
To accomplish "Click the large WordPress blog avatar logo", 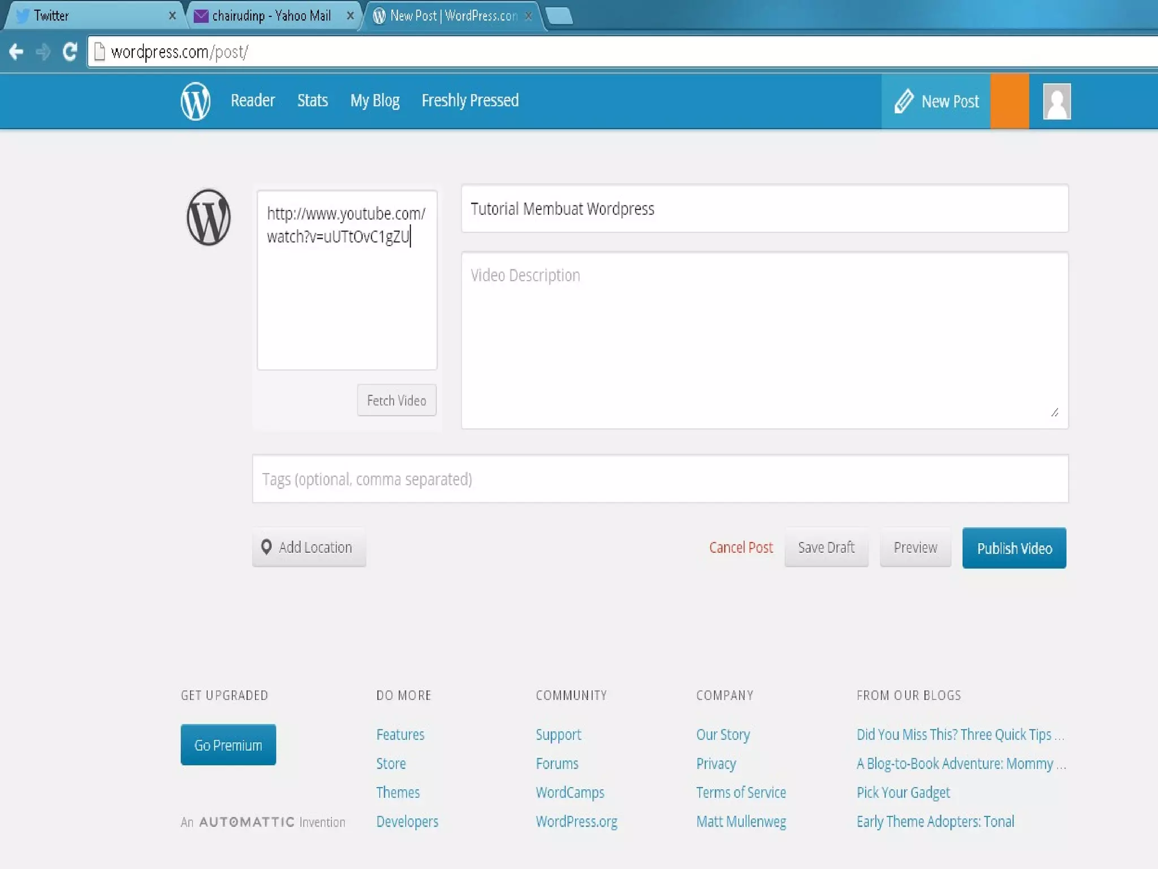I will (209, 217).
